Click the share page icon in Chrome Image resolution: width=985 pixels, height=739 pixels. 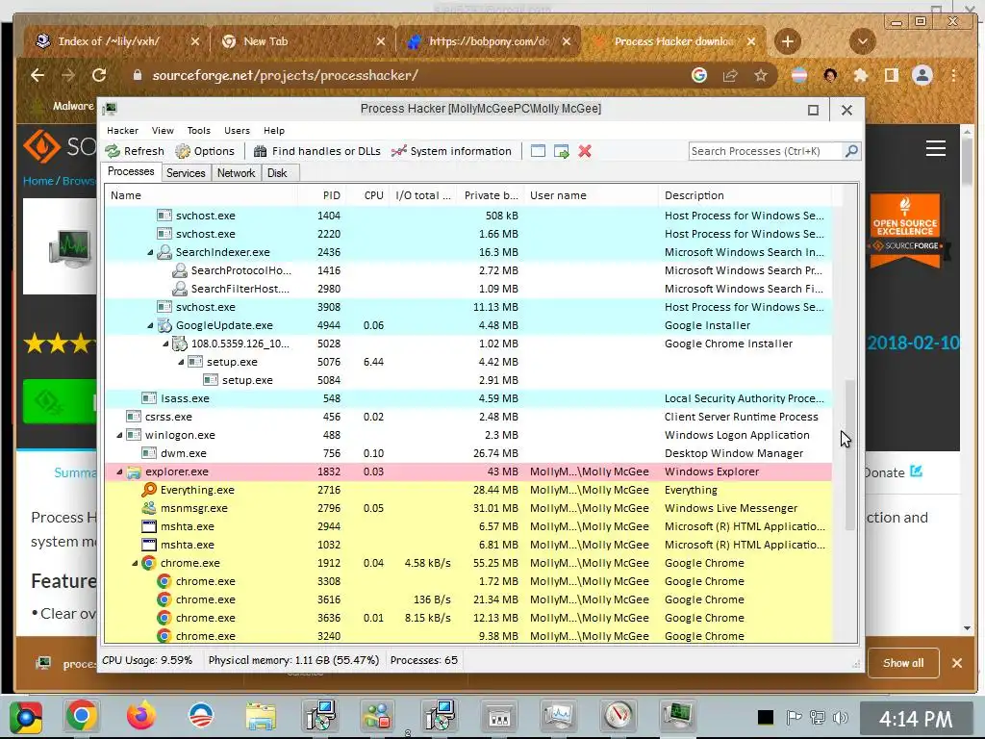(x=730, y=75)
